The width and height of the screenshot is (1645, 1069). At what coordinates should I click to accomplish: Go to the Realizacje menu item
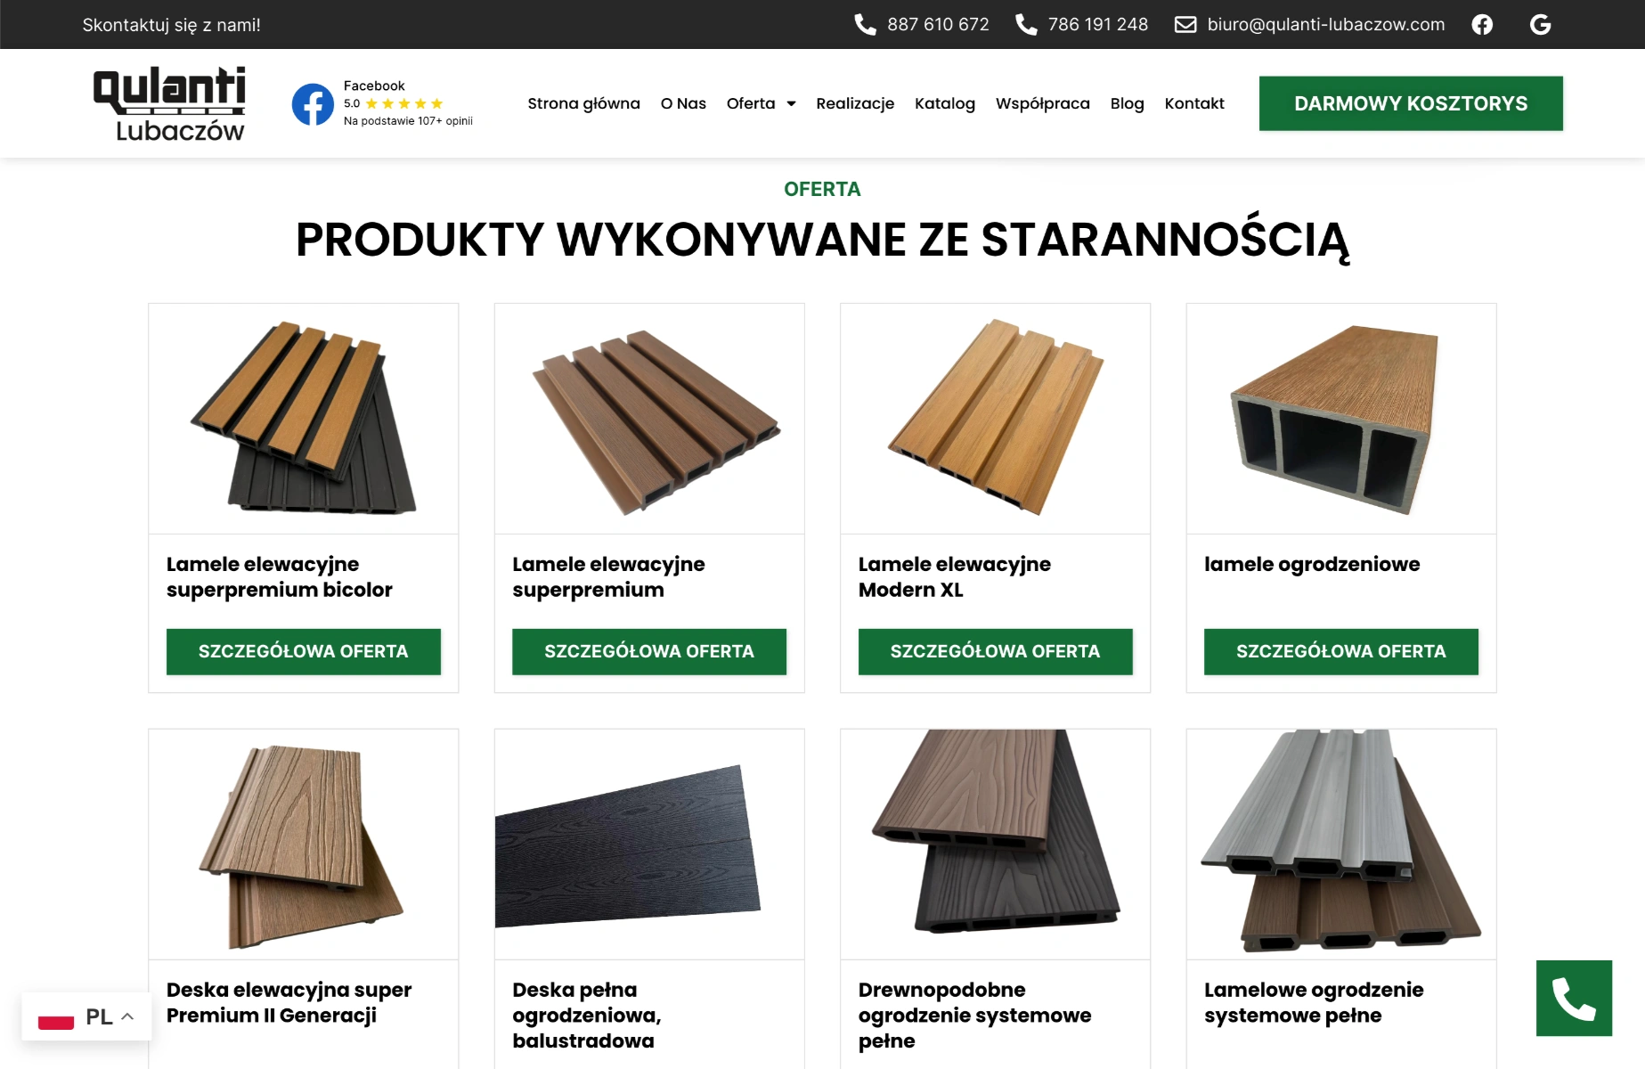point(855,103)
